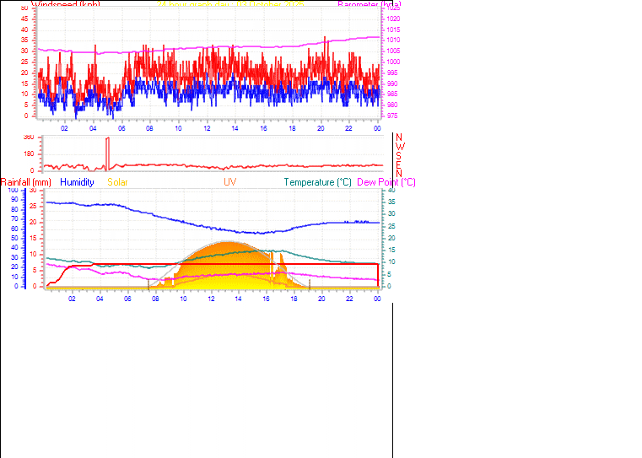Click the 45 windspeed axis value
642x458 pixels.
24,19
